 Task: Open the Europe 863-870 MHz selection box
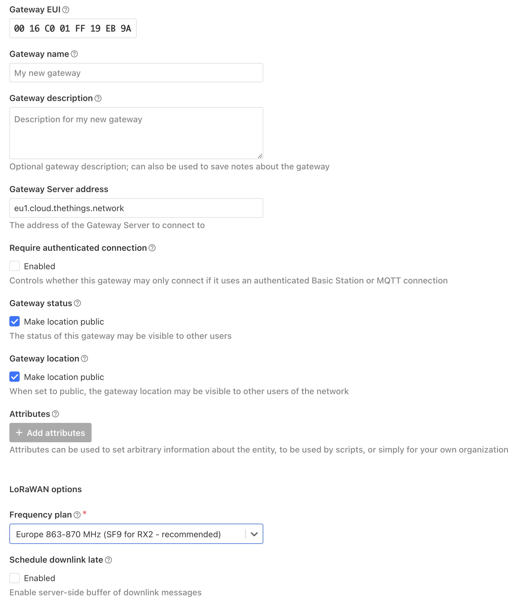click(136, 534)
